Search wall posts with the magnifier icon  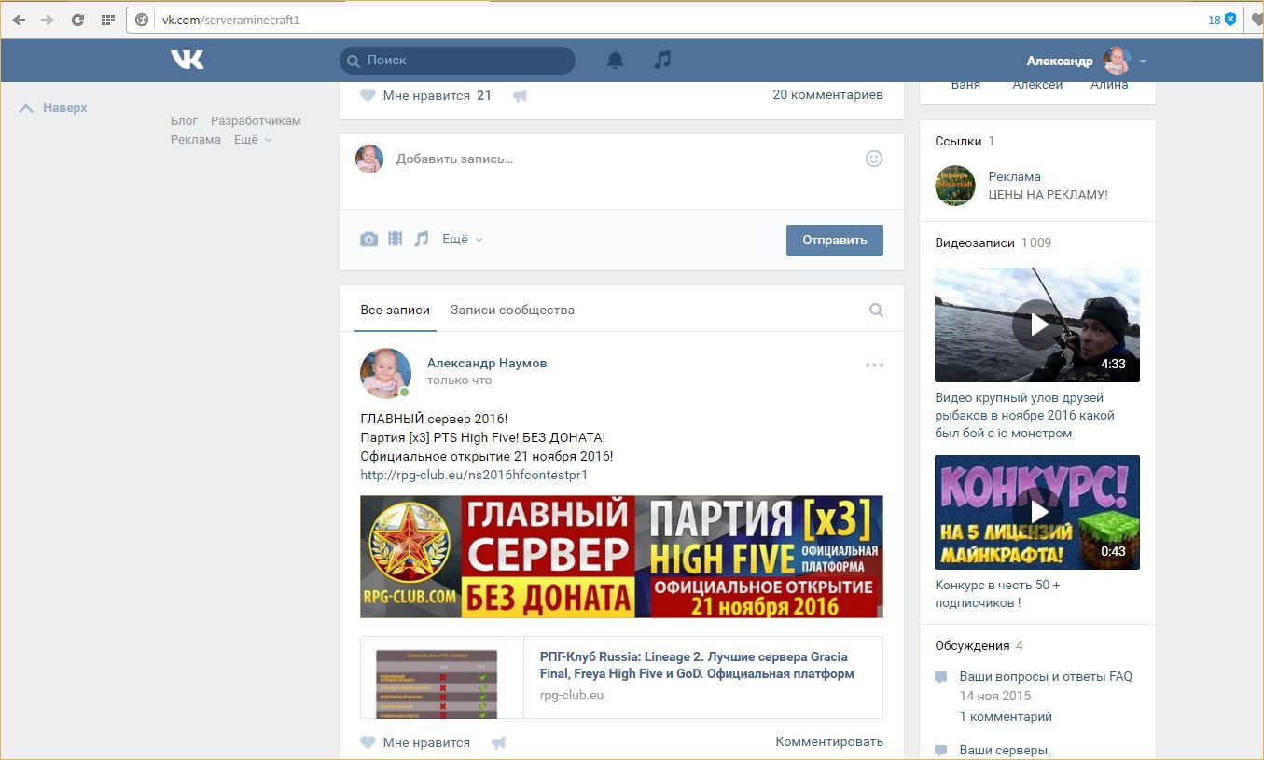point(876,311)
